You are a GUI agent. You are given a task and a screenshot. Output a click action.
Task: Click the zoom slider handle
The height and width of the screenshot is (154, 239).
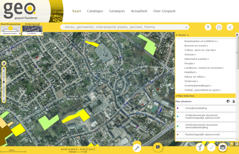[4, 82]
